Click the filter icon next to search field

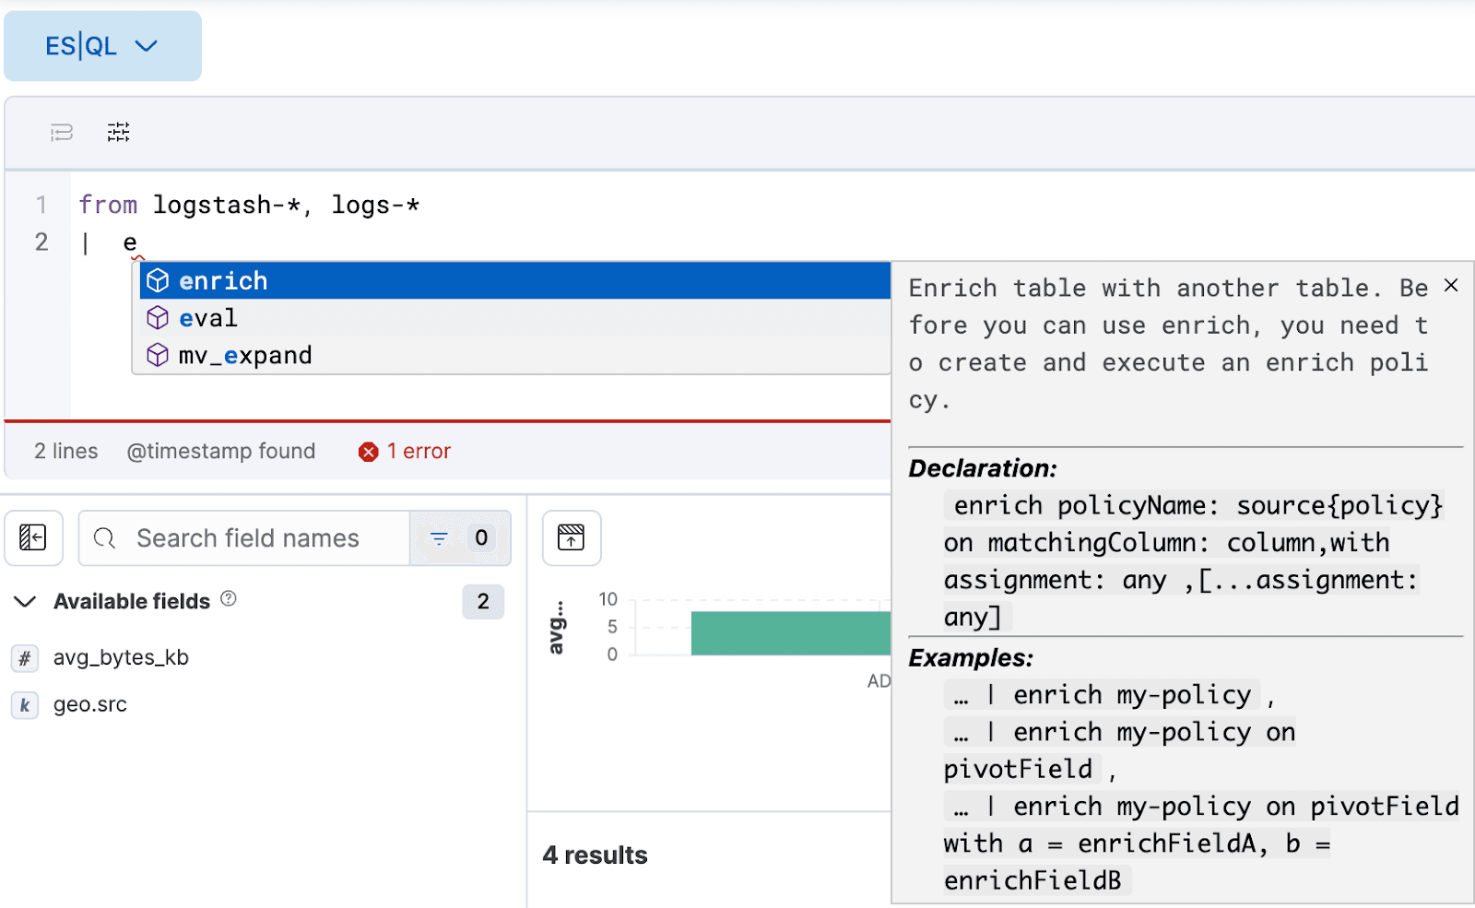coord(438,537)
